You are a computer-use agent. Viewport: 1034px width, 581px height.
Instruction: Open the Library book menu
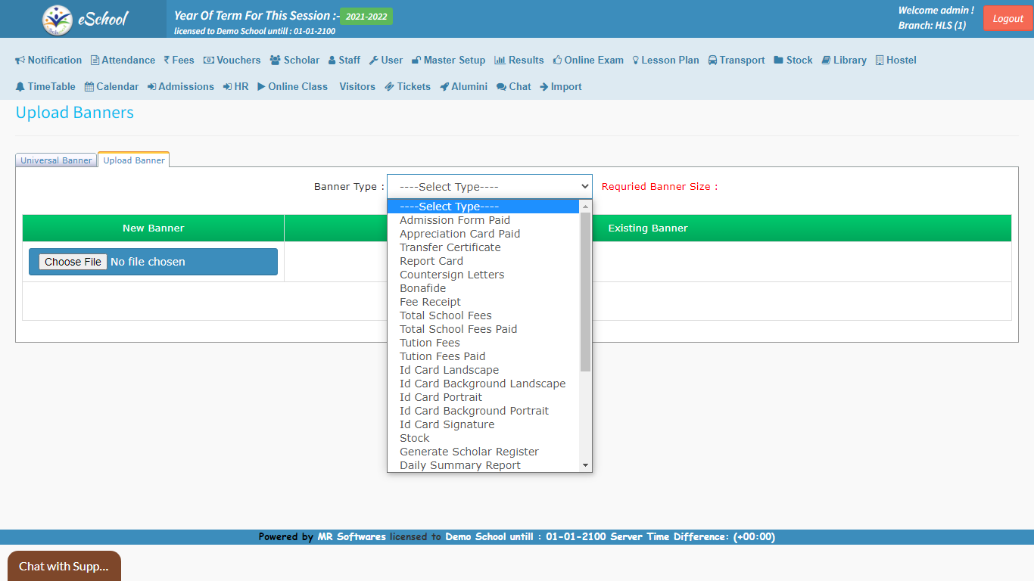coord(844,61)
